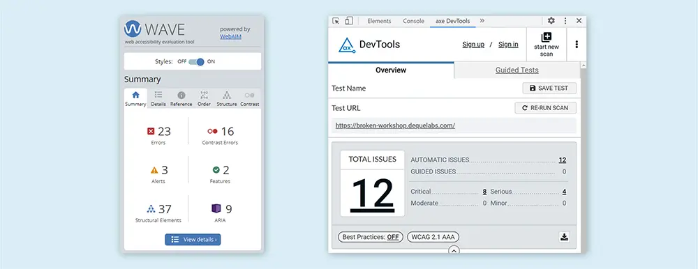This screenshot has width=698, height=269.
Task: Download the axe results with export icon
Action: coord(564,237)
